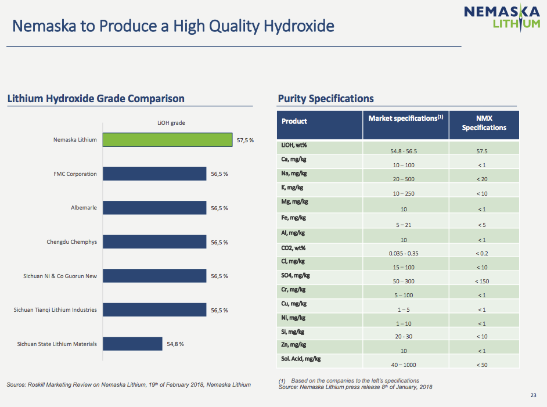Image resolution: width=547 pixels, height=407 pixels.
Task: Select the 57,5 % data label
Action: [x=245, y=141]
